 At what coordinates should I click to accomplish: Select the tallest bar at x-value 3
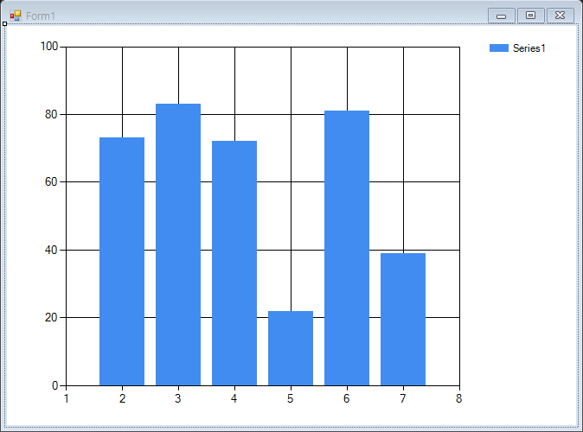tap(178, 245)
